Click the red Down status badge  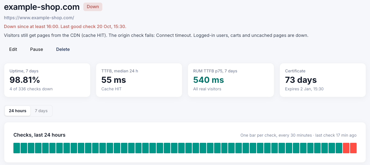(93, 7)
